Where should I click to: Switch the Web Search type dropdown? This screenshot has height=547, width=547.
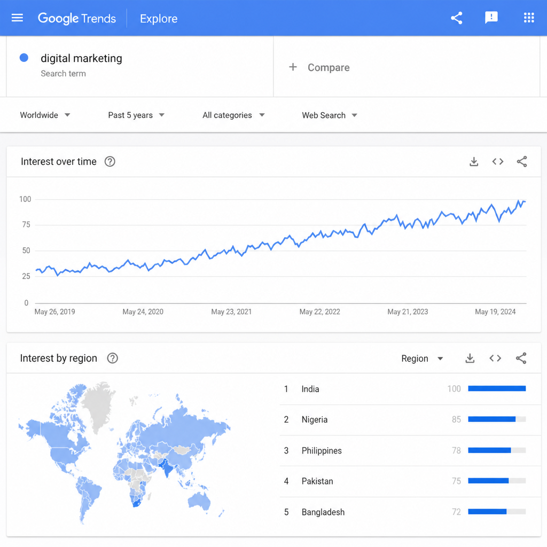(x=329, y=115)
